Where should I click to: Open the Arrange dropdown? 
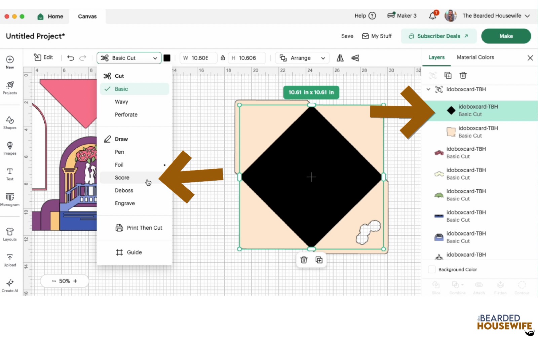[302, 58]
